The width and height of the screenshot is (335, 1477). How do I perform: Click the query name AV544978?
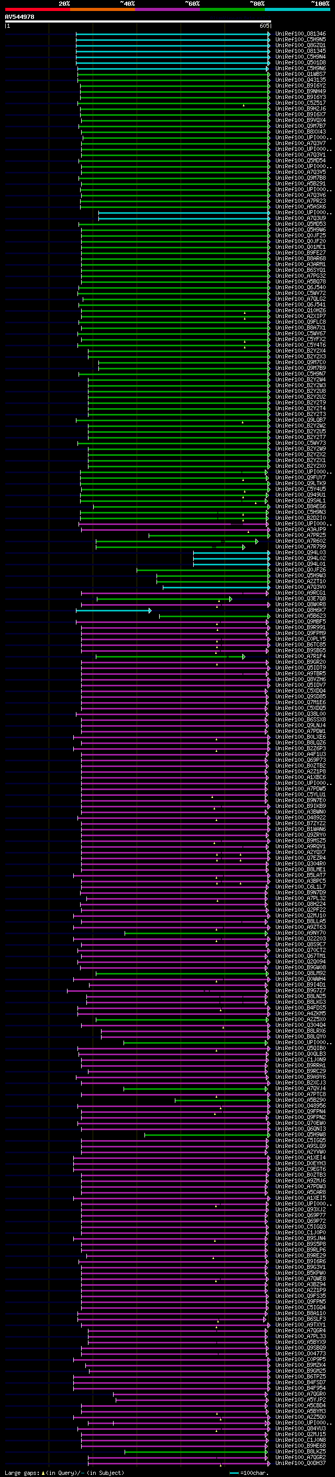[19, 17]
